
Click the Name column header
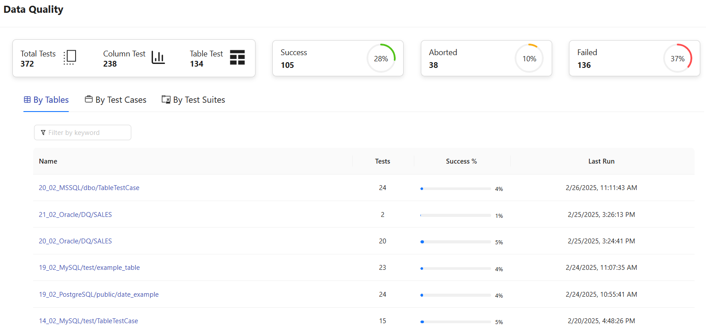pyautogui.click(x=48, y=161)
